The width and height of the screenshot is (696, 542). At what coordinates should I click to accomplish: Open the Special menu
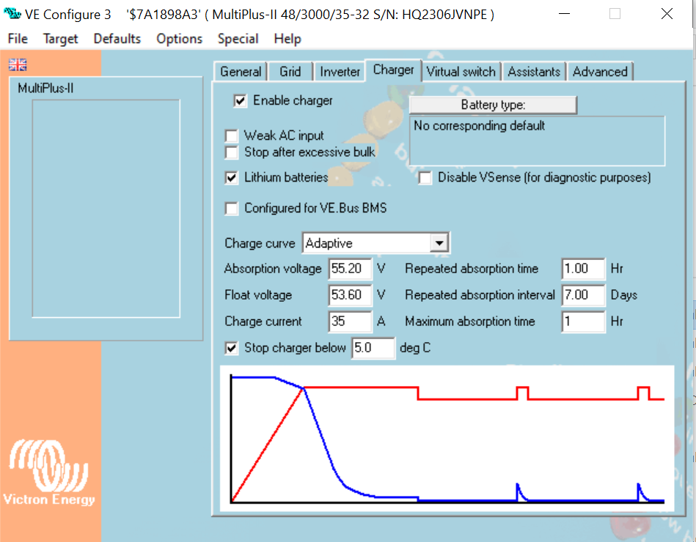click(x=238, y=39)
